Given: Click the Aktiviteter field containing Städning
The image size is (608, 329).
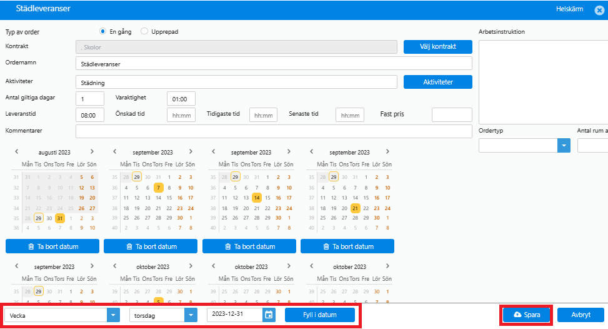Looking at the screenshot, I should point(236,82).
